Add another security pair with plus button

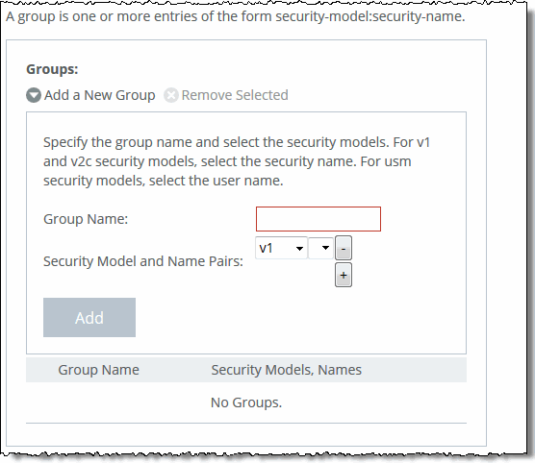[x=344, y=275]
